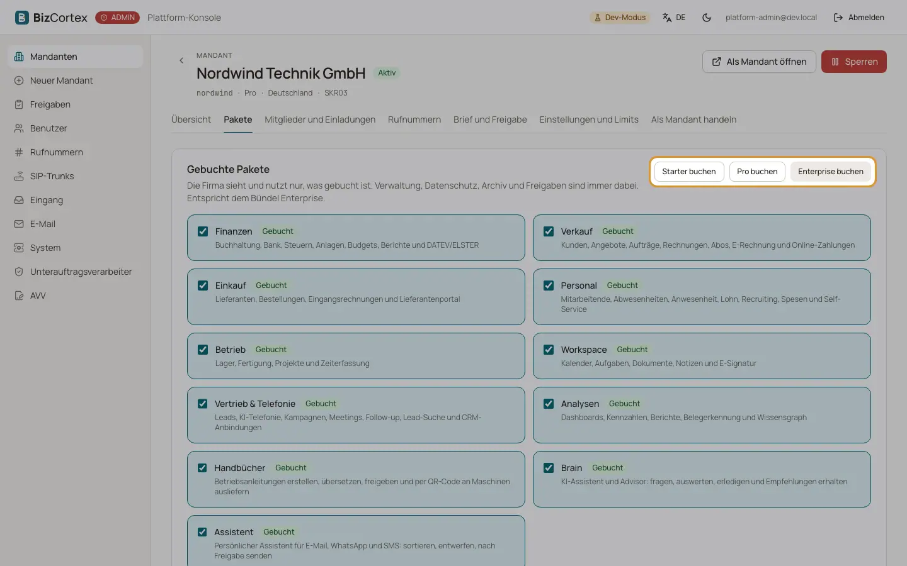Uncheck the Verkauf package checkbox
907x566 pixels.
click(549, 231)
